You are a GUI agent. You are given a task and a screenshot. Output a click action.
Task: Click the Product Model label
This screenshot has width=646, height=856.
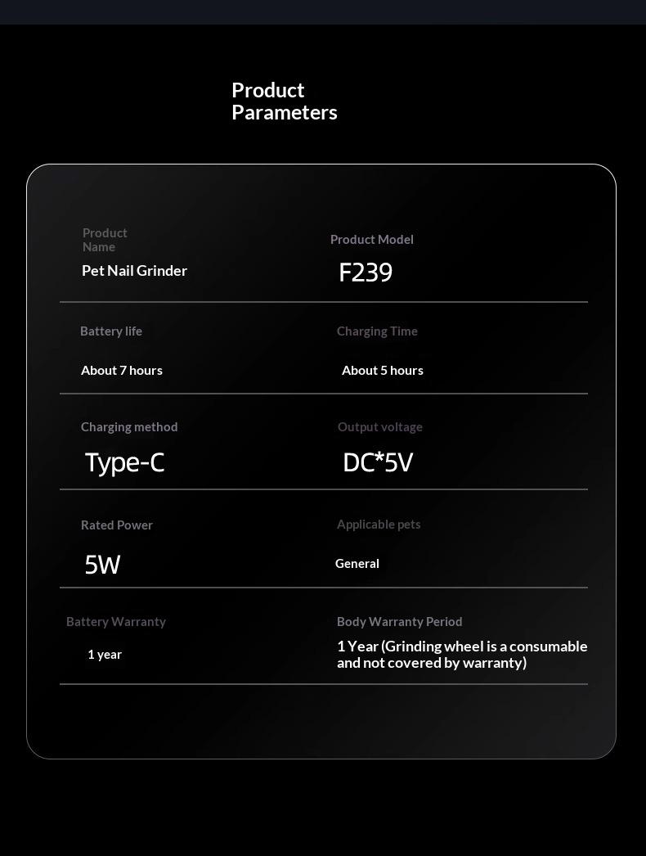pyautogui.click(x=371, y=239)
